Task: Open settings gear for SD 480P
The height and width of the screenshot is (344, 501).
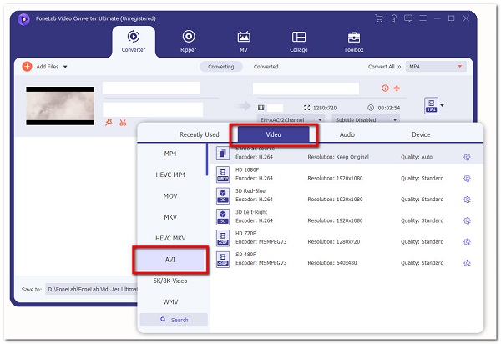Action: click(467, 263)
